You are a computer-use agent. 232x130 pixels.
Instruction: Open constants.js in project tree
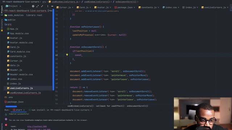click(18, 56)
